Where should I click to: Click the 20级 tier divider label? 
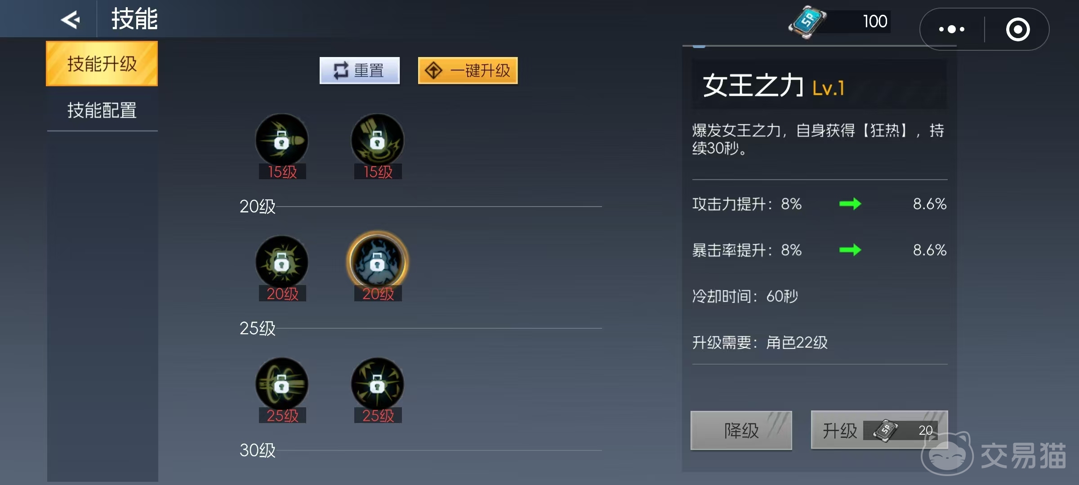coord(257,207)
